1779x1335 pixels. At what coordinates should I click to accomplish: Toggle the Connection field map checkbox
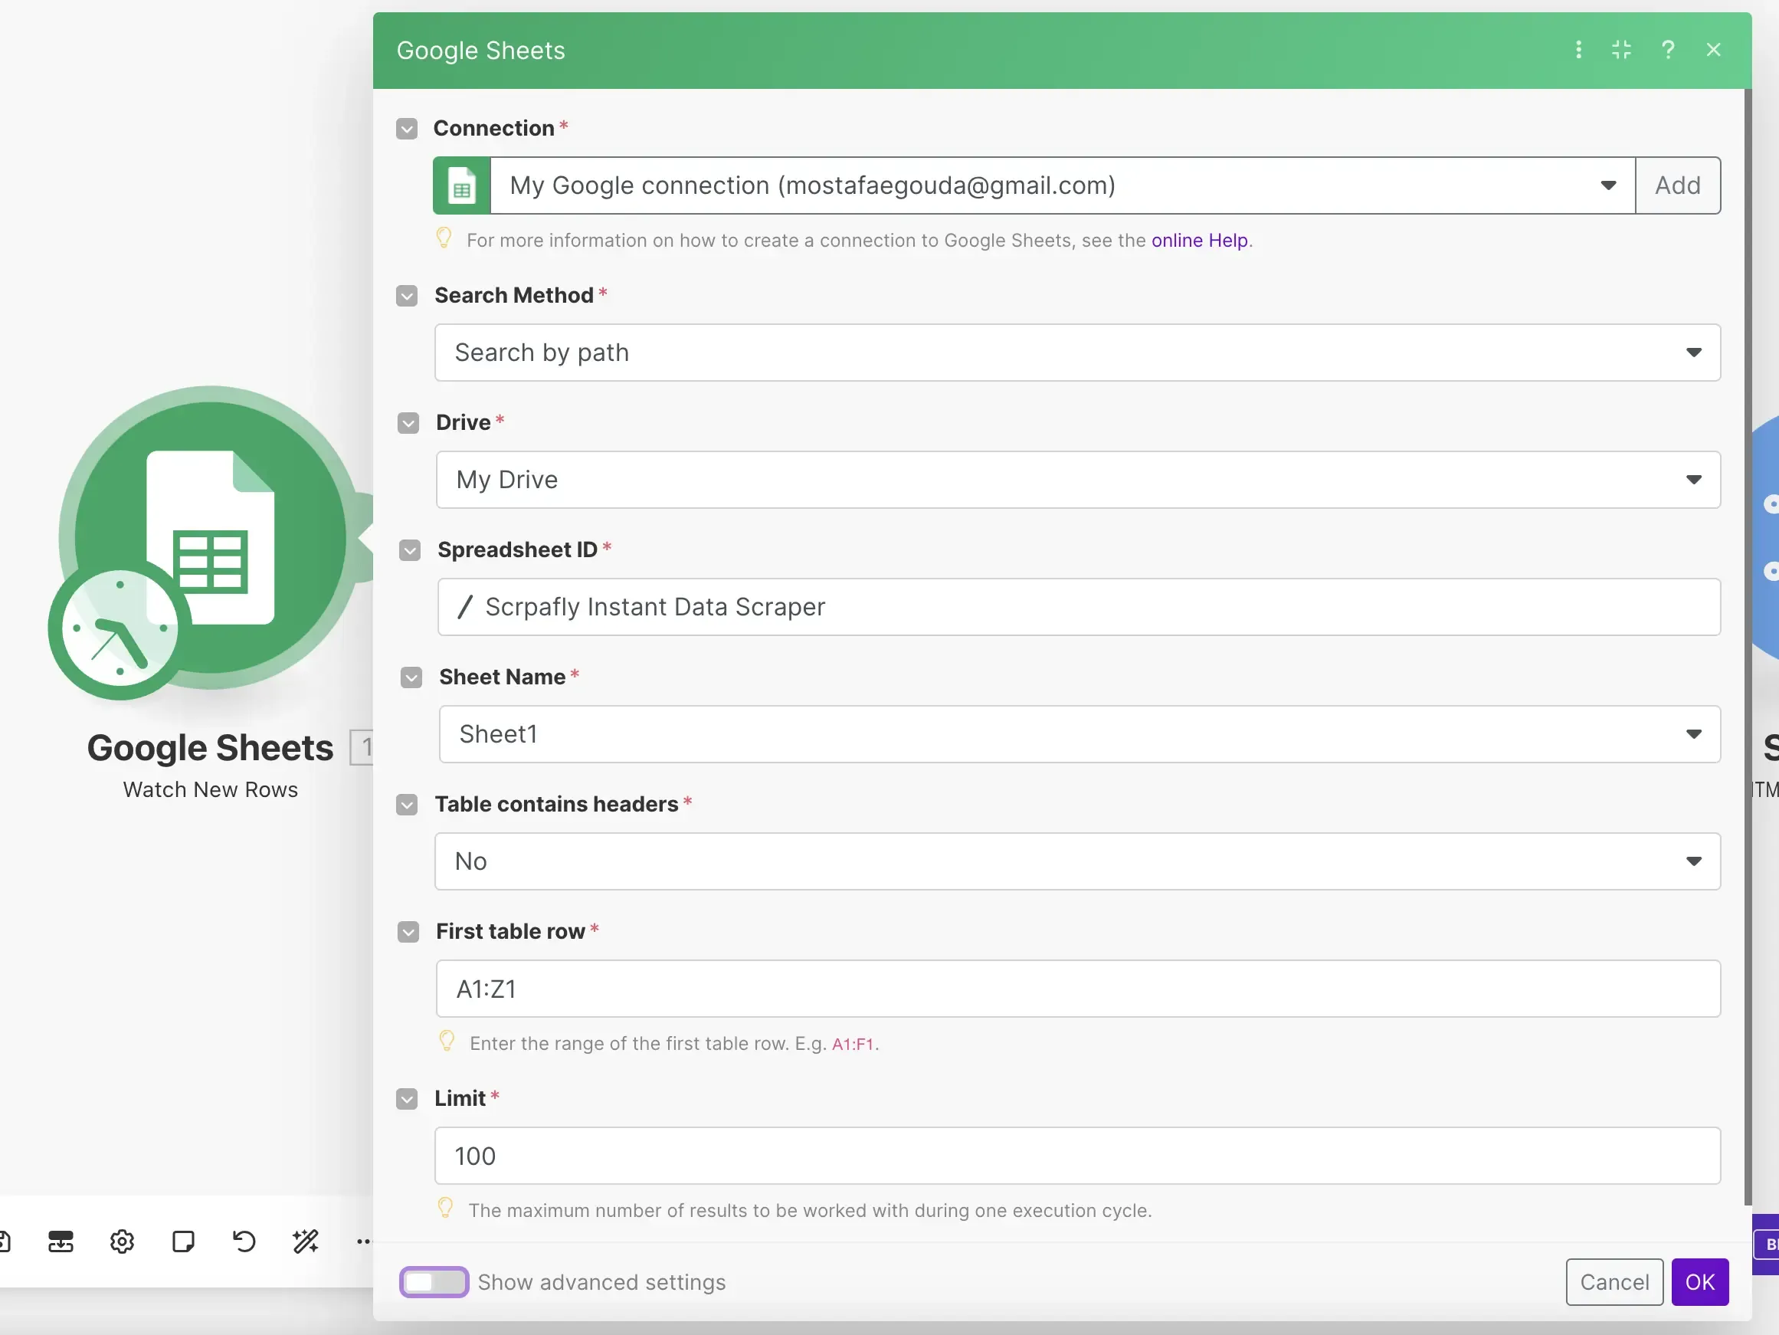406,128
